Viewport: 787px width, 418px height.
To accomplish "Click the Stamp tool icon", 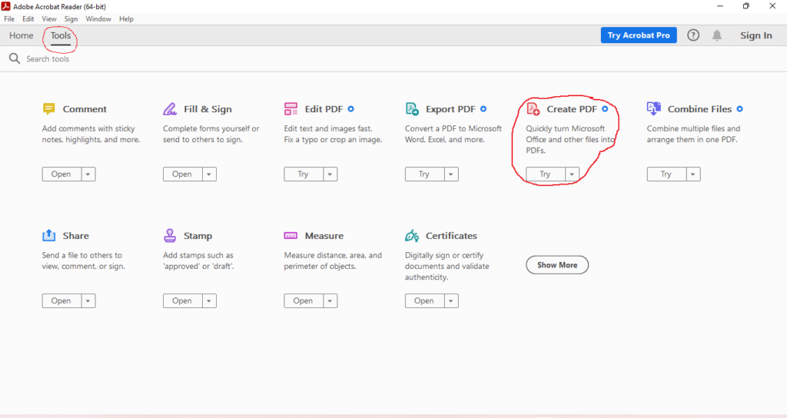I will (x=170, y=235).
